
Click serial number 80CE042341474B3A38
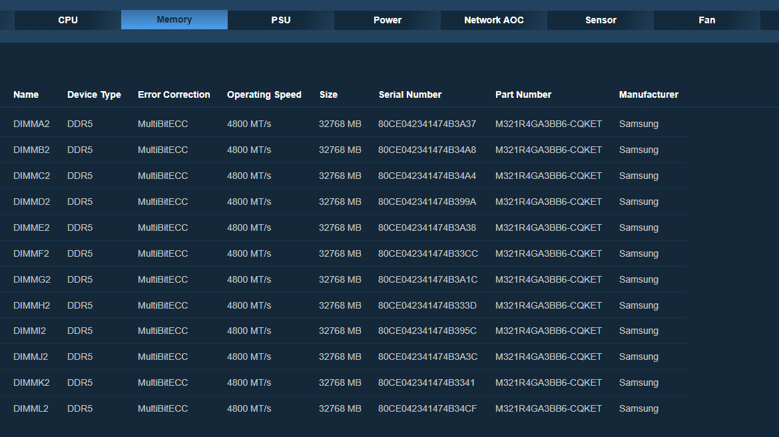(x=427, y=227)
